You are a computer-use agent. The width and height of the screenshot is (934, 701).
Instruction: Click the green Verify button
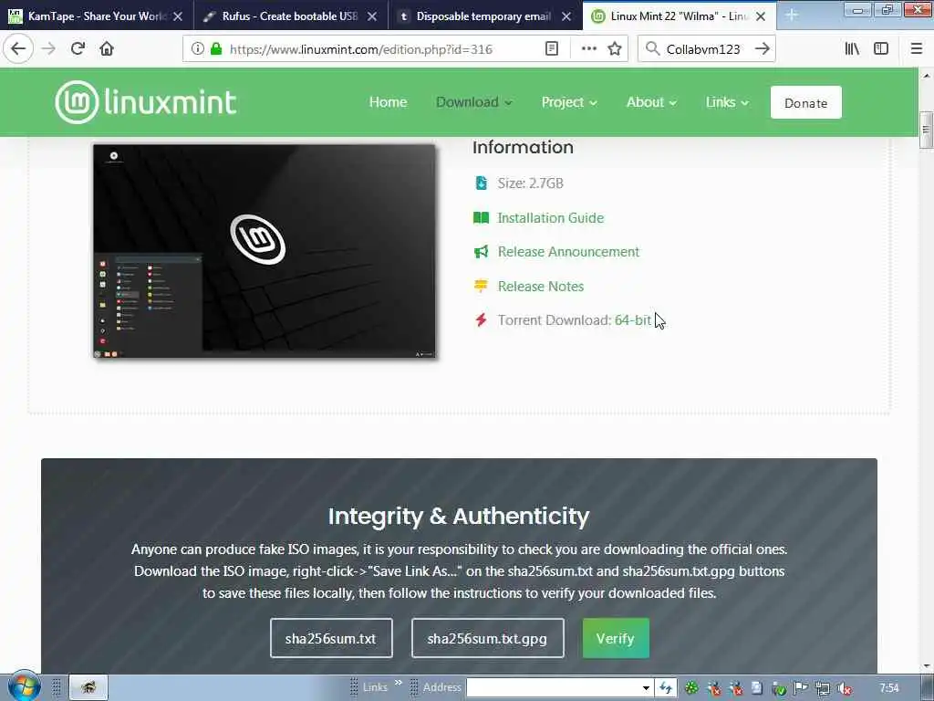[x=616, y=638]
